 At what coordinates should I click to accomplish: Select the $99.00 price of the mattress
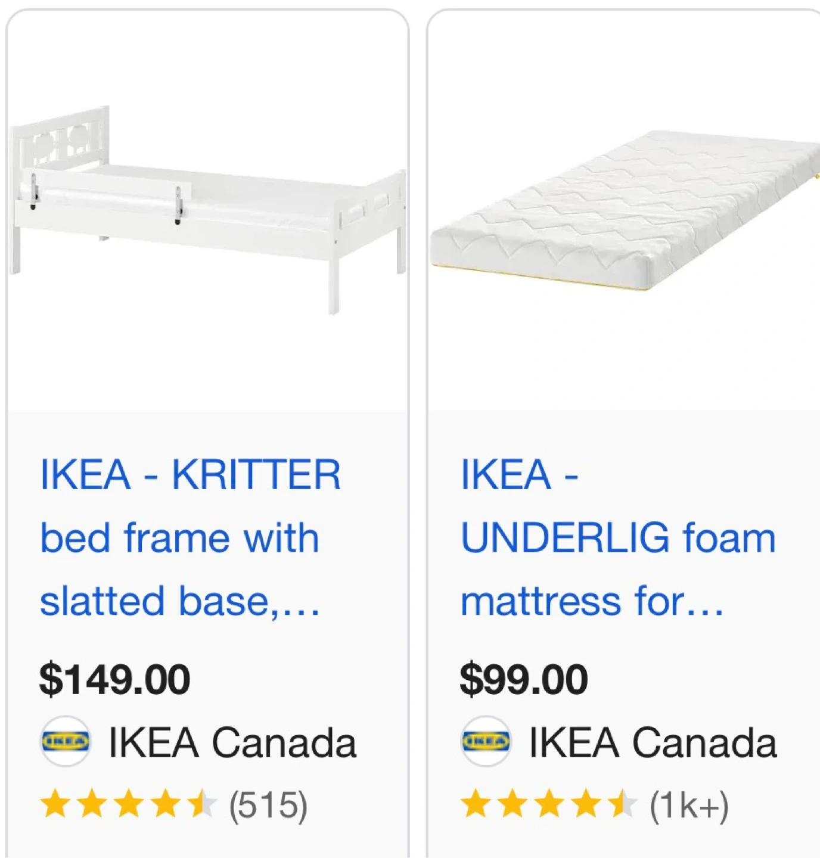pyautogui.click(x=524, y=679)
